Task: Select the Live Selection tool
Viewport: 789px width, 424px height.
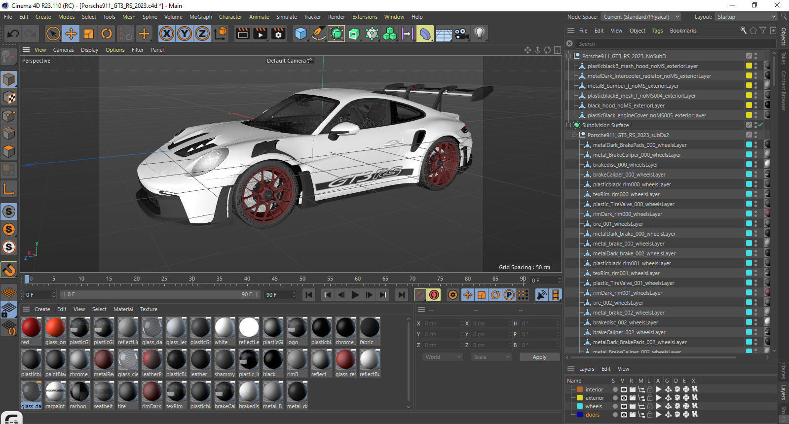Action: [x=53, y=34]
